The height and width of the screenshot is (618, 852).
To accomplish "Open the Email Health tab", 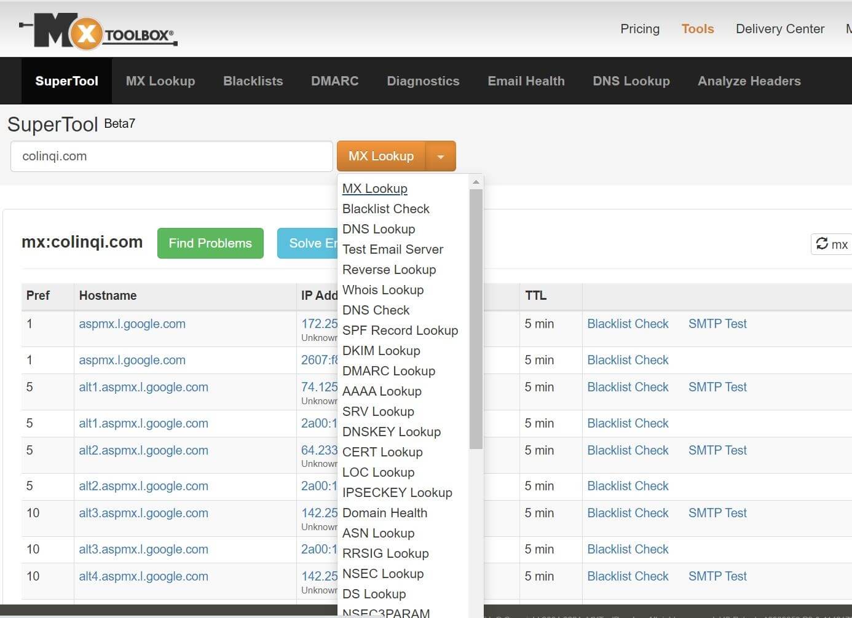I will point(526,80).
